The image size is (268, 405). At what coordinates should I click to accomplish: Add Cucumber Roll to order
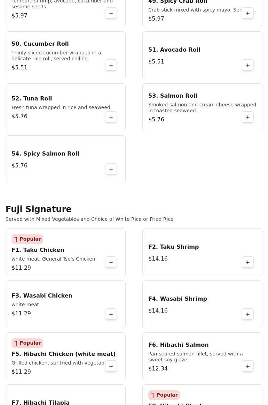pyautogui.click(x=111, y=65)
